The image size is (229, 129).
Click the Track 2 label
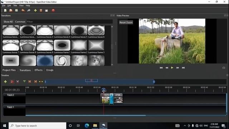(10, 95)
